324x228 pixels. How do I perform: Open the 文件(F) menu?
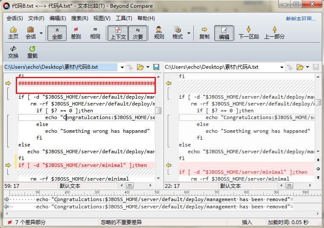(36, 18)
